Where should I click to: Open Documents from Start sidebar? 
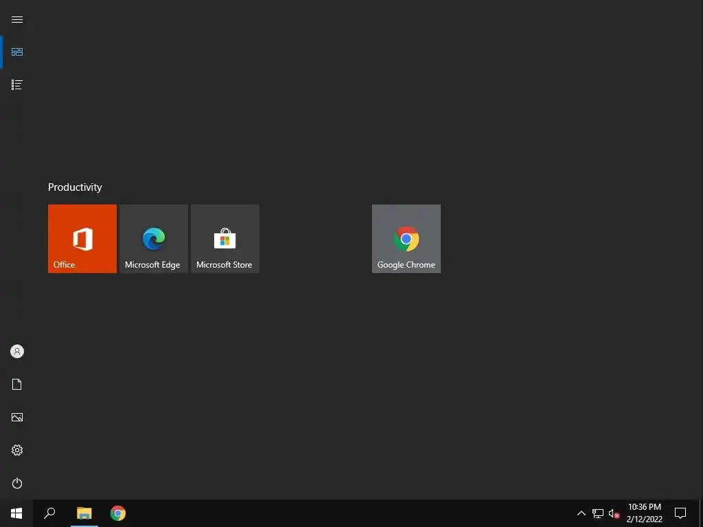click(x=17, y=384)
